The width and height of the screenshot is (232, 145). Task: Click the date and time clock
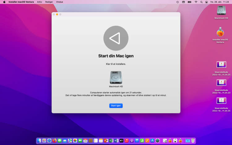pos(220,2)
